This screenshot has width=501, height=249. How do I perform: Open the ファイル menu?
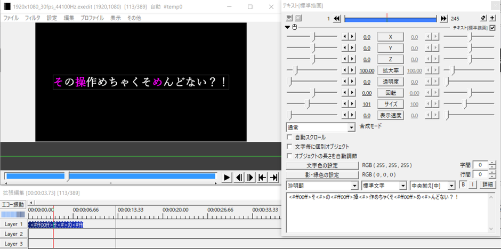(11, 18)
